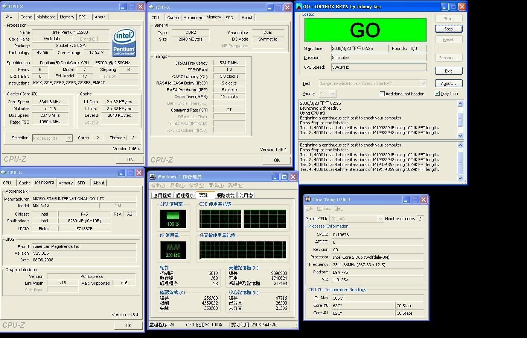This screenshot has height=338, width=527.
Task: Click the Start Time field in ORTHOS
Action: pyautogui.click(x=359, y=48)
